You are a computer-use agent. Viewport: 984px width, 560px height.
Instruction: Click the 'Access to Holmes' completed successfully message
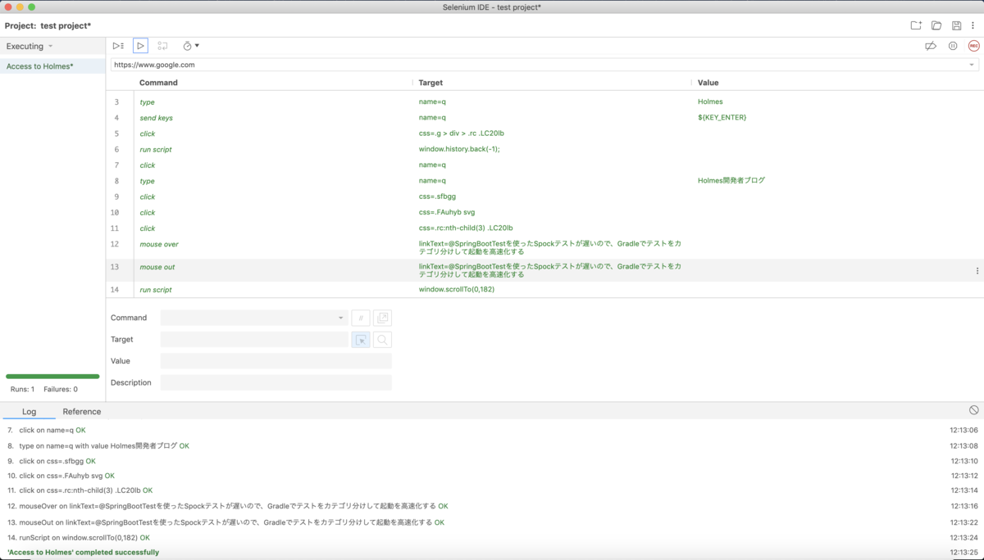pos(83,553)
